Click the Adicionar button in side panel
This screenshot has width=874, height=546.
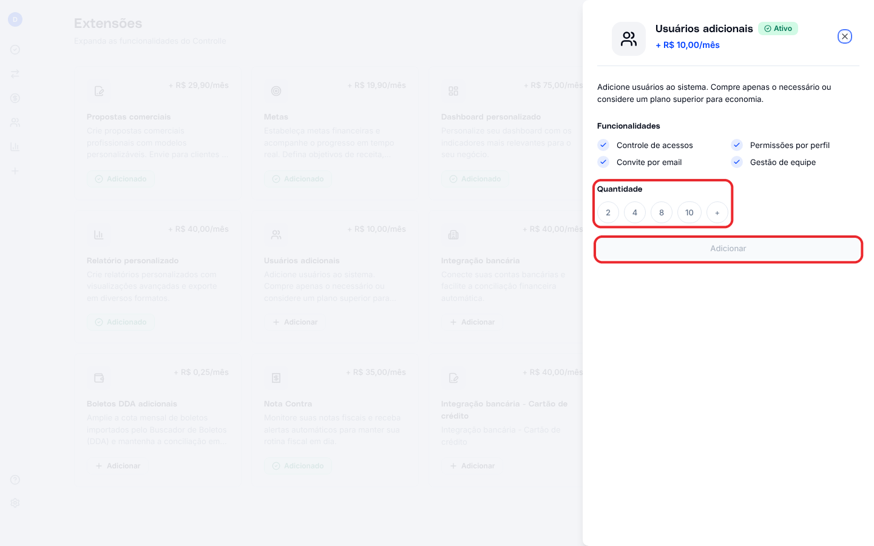point(728,249)
